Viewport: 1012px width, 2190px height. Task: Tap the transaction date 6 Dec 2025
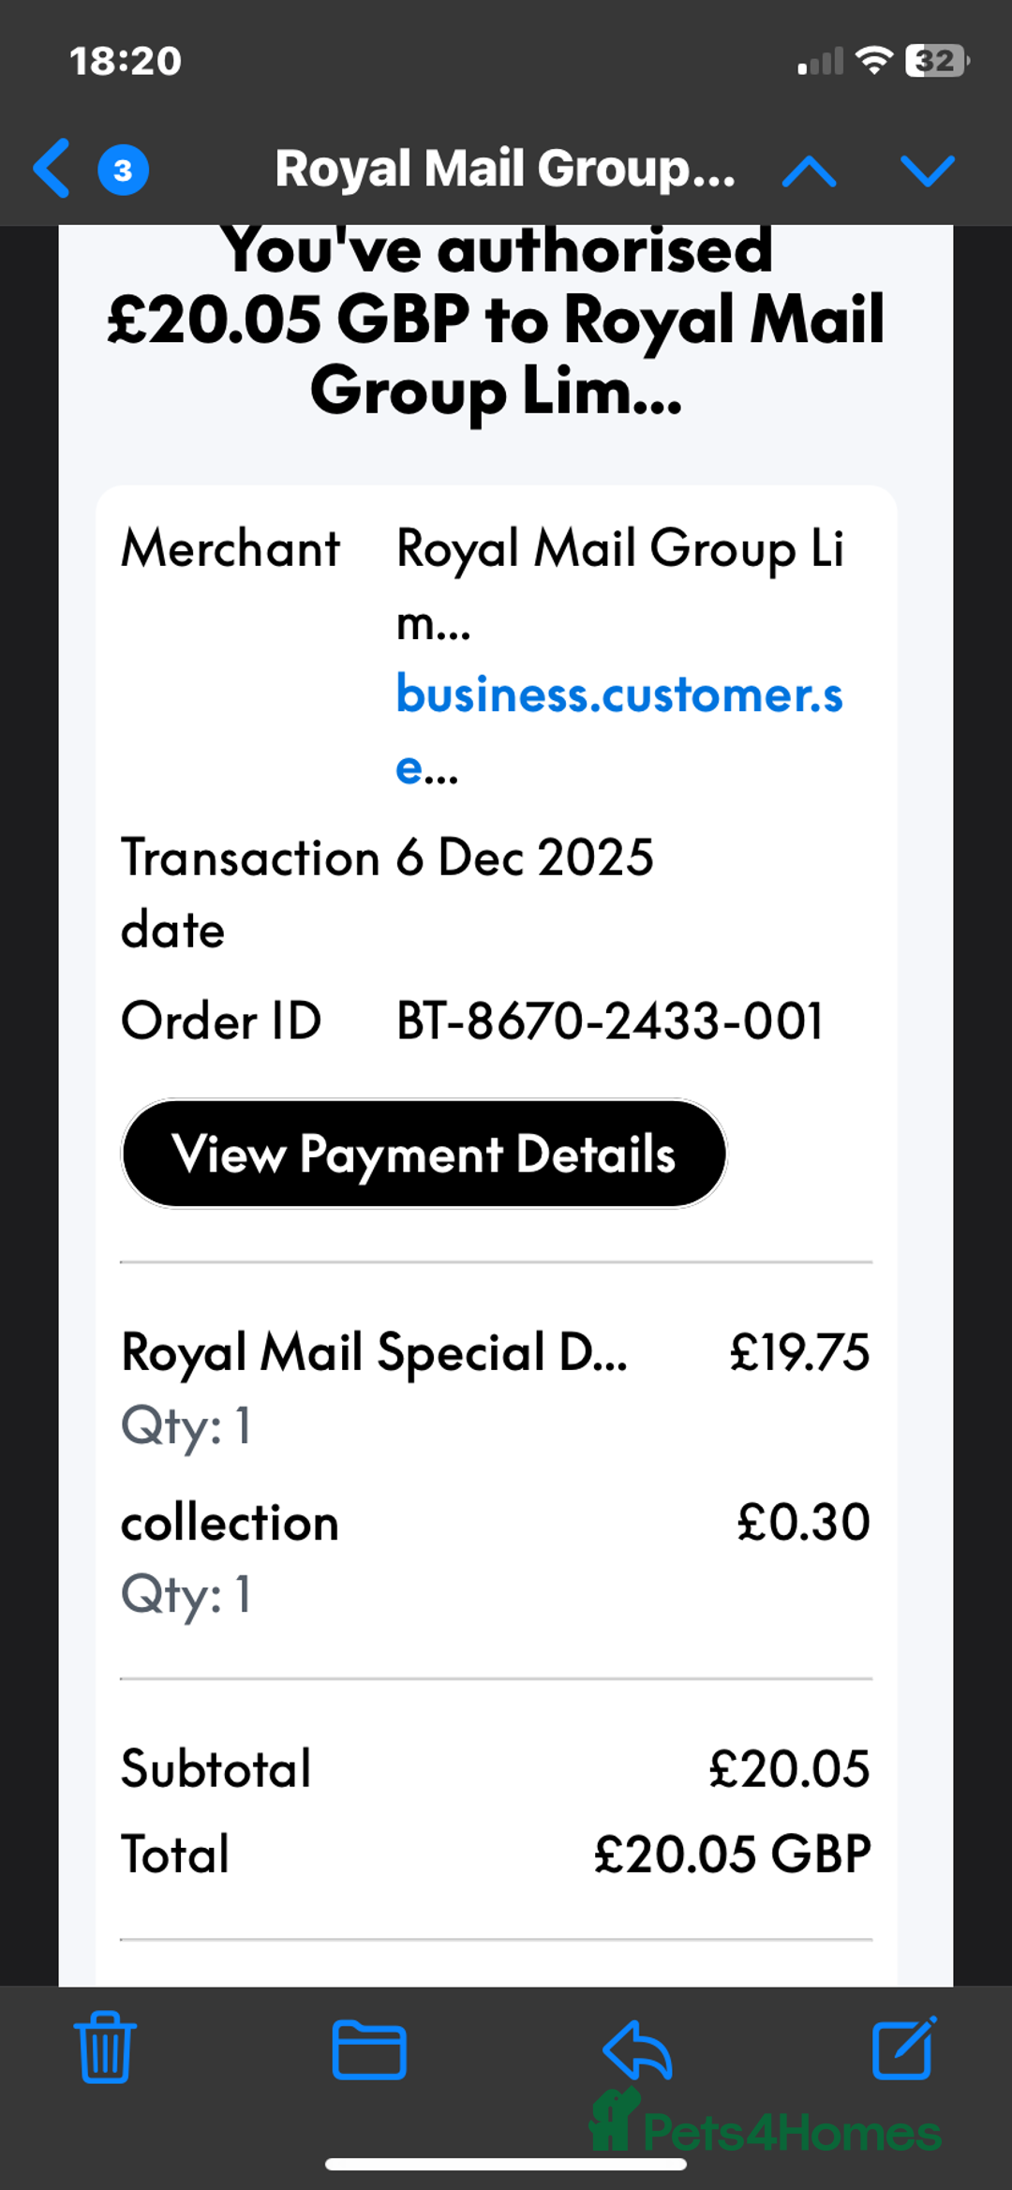coord(525,857)
